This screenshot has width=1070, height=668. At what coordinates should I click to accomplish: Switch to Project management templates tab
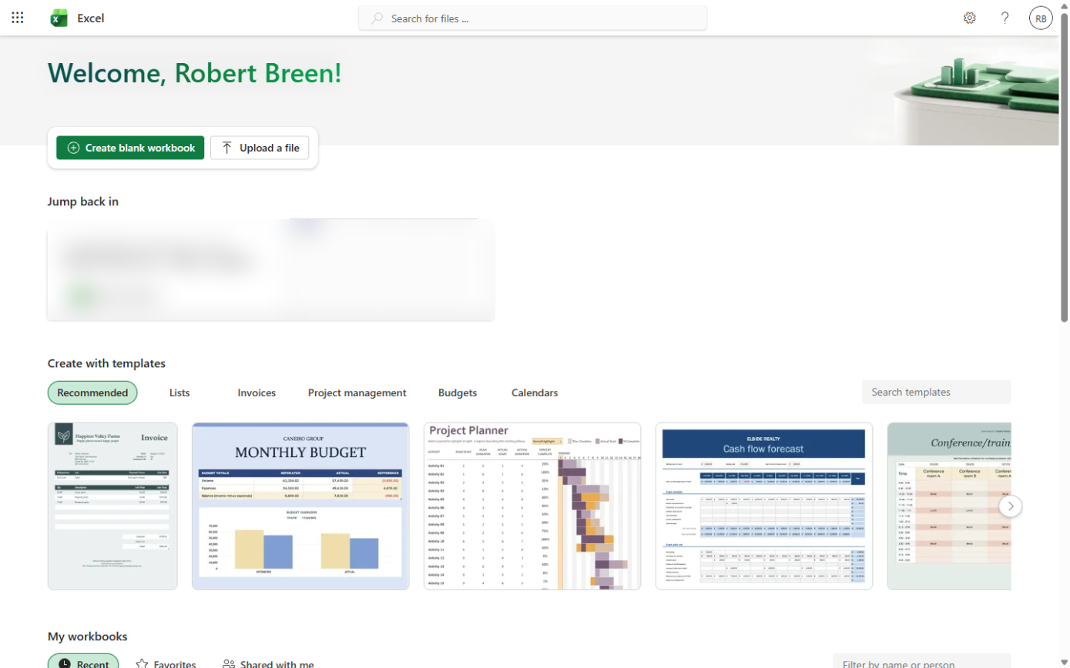point(357,392)
